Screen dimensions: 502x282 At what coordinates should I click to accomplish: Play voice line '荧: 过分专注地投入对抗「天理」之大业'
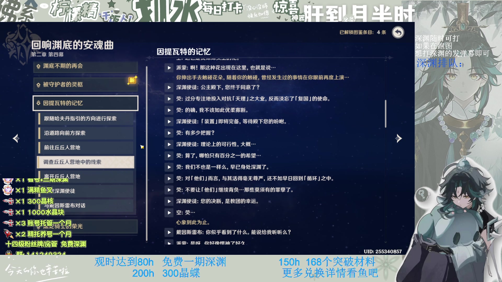[169, 99]
